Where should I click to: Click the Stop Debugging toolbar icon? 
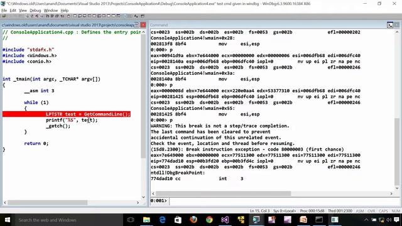[x=36, y=16]
